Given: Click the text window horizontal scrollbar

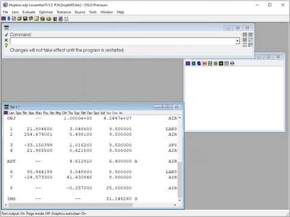Looking at the screenshot, I should click(71, 205).
